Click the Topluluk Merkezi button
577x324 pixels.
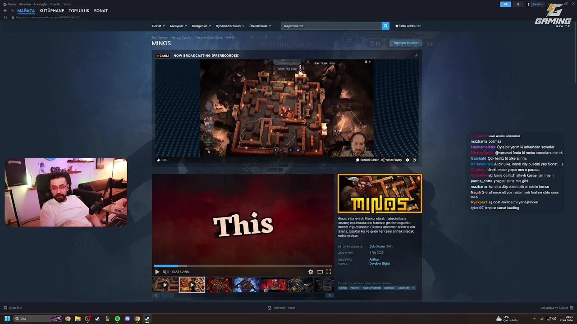pos(406,43)
